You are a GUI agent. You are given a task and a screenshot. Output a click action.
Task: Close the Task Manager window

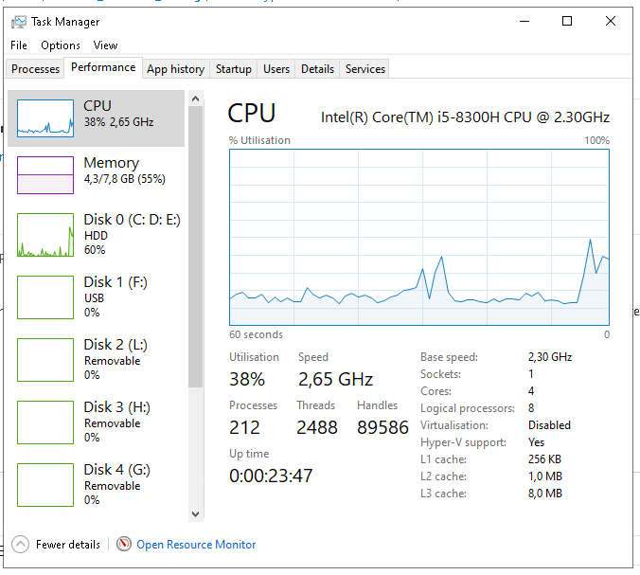tap(611, 21)
